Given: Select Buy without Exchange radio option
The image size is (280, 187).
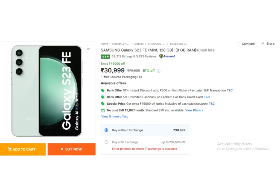Looking at the screenshot, I should 106,130.
